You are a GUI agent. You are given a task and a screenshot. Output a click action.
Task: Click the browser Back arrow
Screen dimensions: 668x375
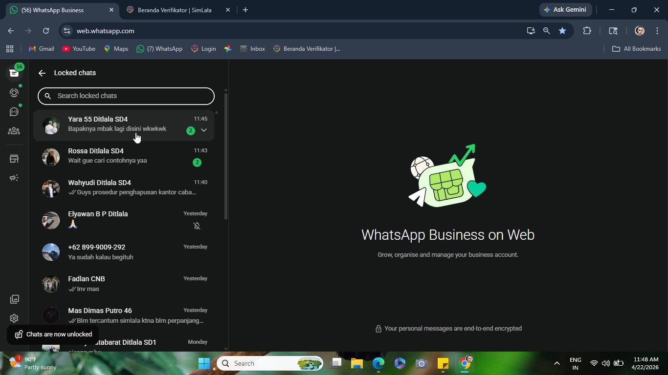11,31
